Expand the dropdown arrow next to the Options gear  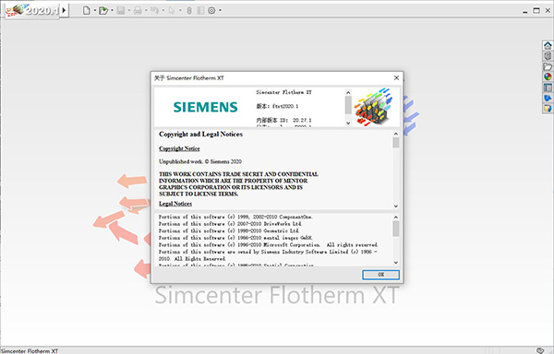pyautogui.click(x=220, y=10)
